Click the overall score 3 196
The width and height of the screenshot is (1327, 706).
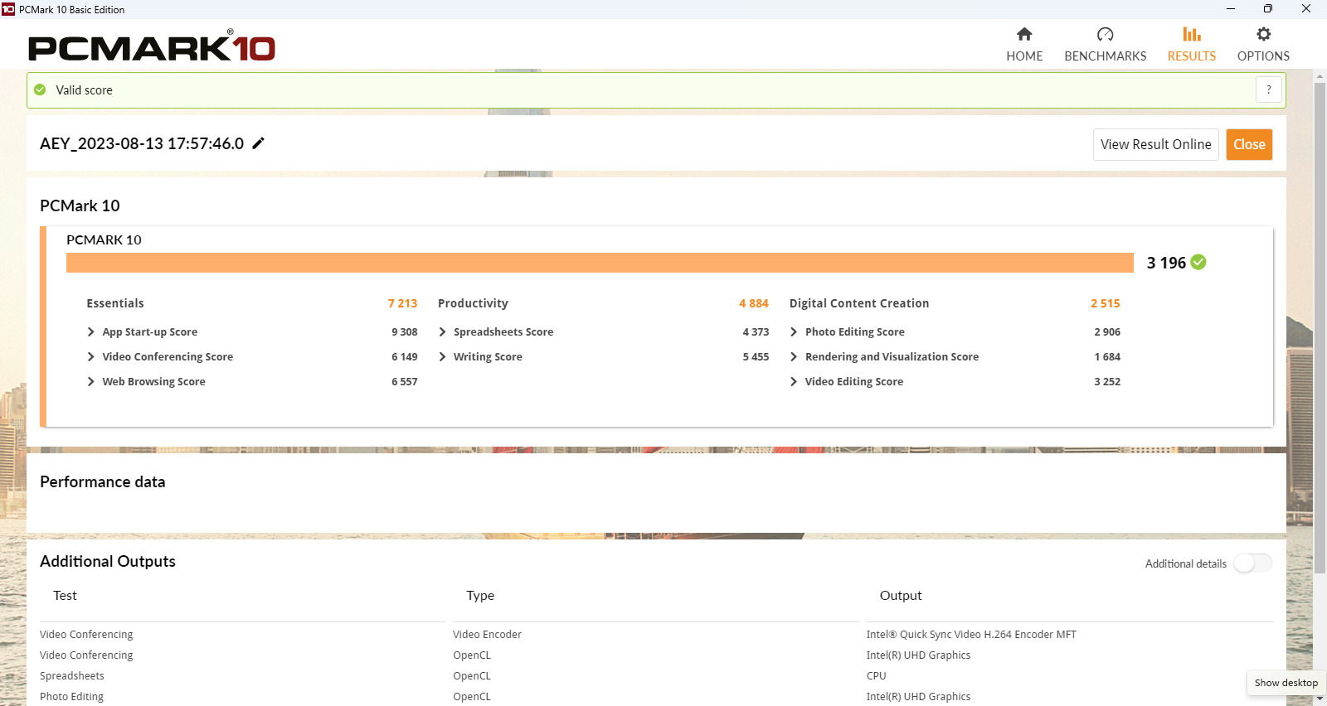point(1166,263)
